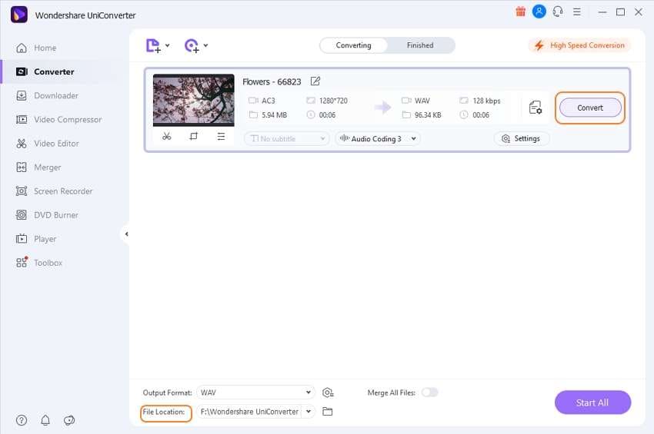Click the Flowers video thumbnail
Screen dimensions: 654x434
point(194,100)
